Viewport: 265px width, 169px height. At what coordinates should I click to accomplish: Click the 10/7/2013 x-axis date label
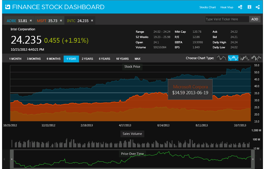coord(240,125)
